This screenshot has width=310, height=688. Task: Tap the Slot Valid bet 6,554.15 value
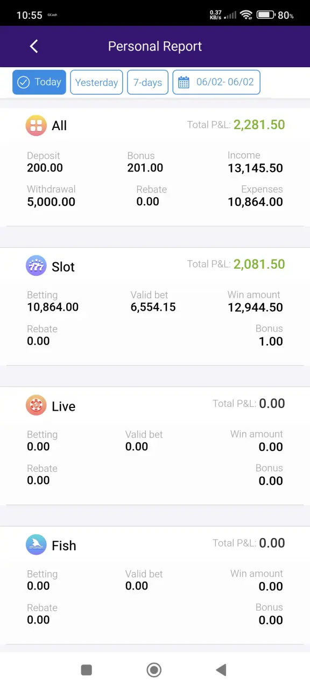coord(153,307)
